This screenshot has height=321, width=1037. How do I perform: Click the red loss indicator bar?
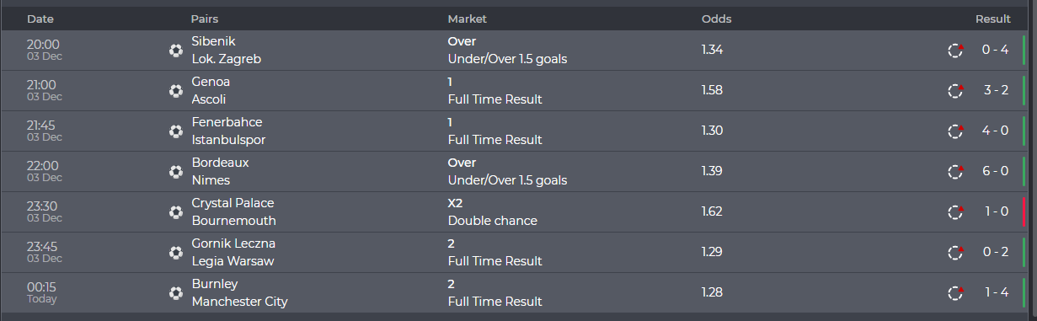coord(1024,212)
